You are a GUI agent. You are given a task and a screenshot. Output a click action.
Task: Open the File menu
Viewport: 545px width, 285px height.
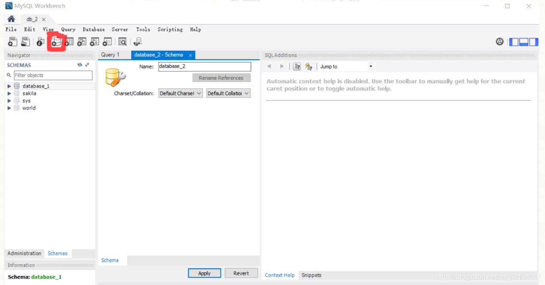point(11,29)
